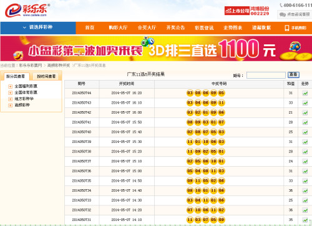Image resolution: width=312 pixels, height=226 pixels.
Task: Open trend chart icon for row 2014050734
Action: pos(305,190)
